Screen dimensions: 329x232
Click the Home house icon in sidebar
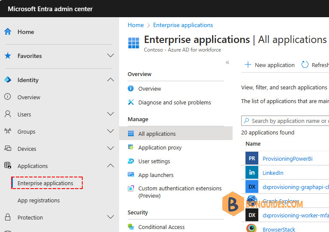click(8, 32)
